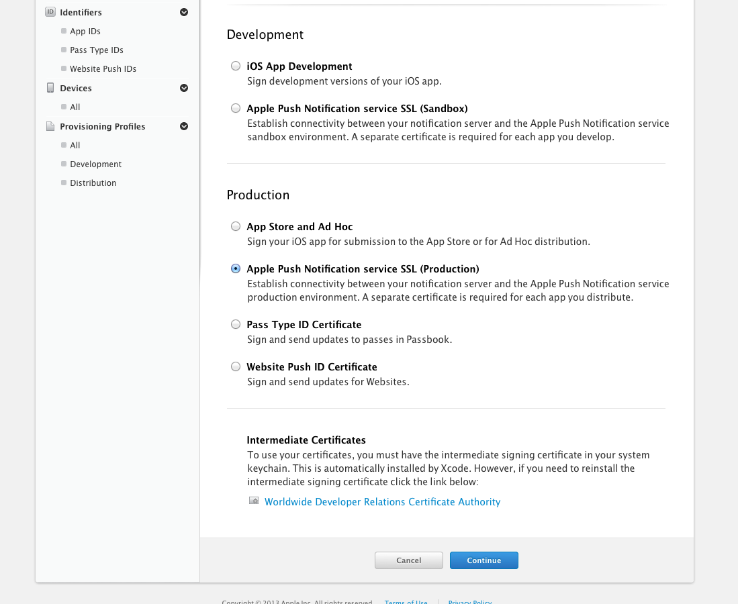Click the Cancel button
This screenshot has width=738, height=604.
click(408, 560)
